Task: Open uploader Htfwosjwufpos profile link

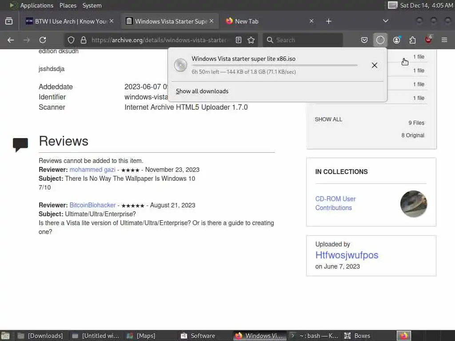Action: (x=347, y=255)
